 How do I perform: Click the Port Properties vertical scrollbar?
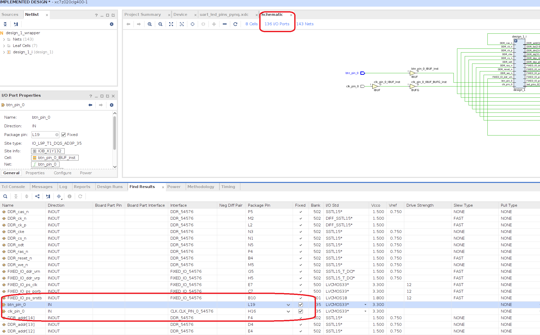pos(115,133)
